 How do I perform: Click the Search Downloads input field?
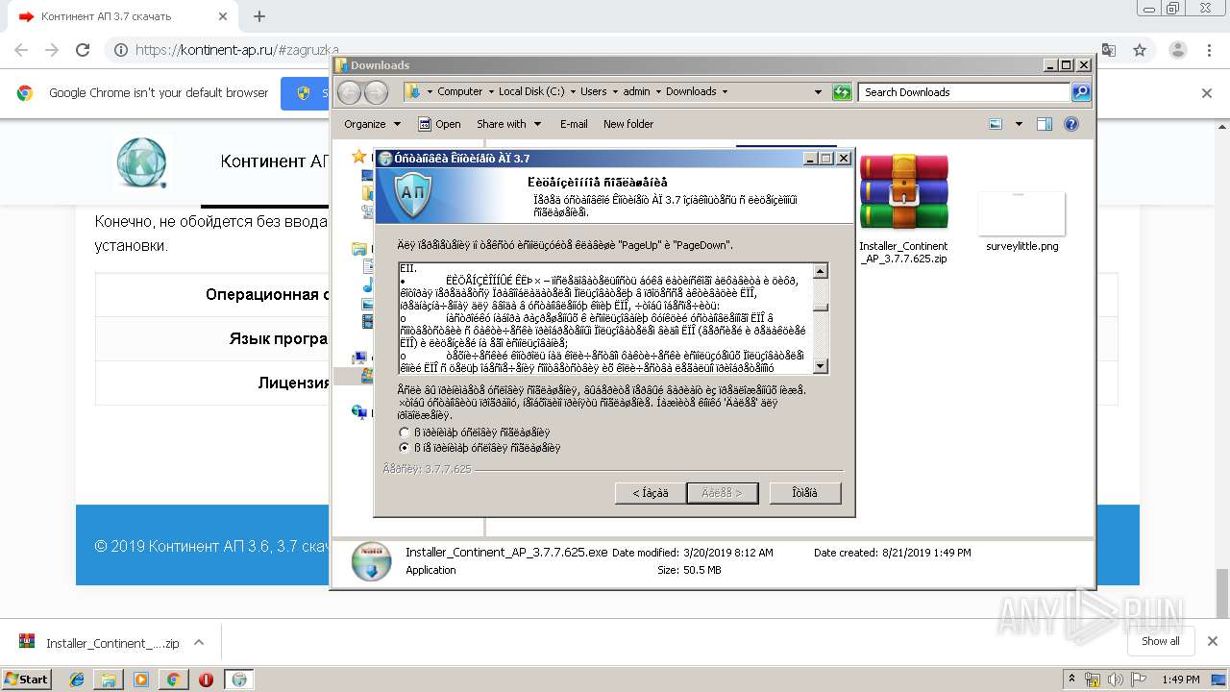click(965, 92)
